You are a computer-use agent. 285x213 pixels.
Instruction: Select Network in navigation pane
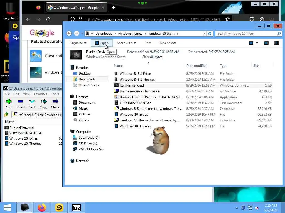[82, 161]
